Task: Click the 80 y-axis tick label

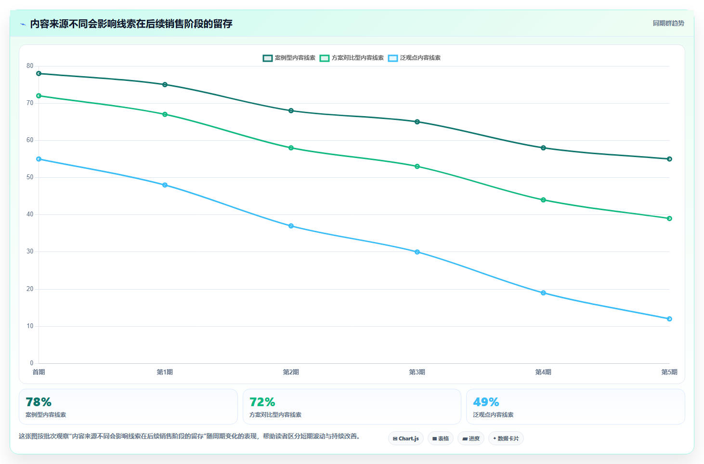Action: click(x=30, y=66)
